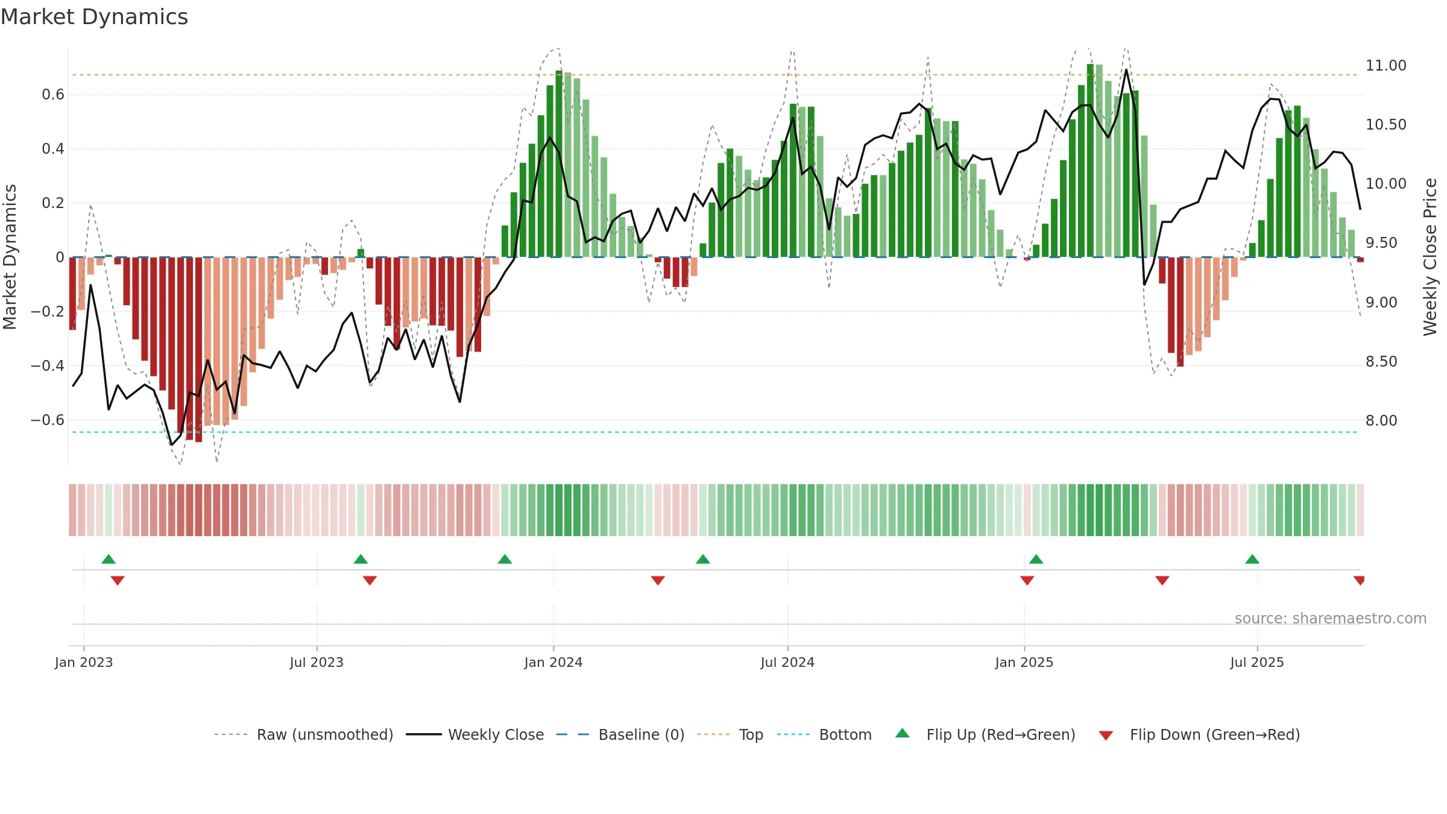Toggle the Baseline (0) legend entry
This screenshot has width=1447, height=814.
620,734
